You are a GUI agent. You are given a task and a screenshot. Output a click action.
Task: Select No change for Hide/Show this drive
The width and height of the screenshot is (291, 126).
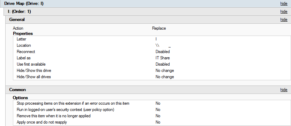[x=165, y=71]
